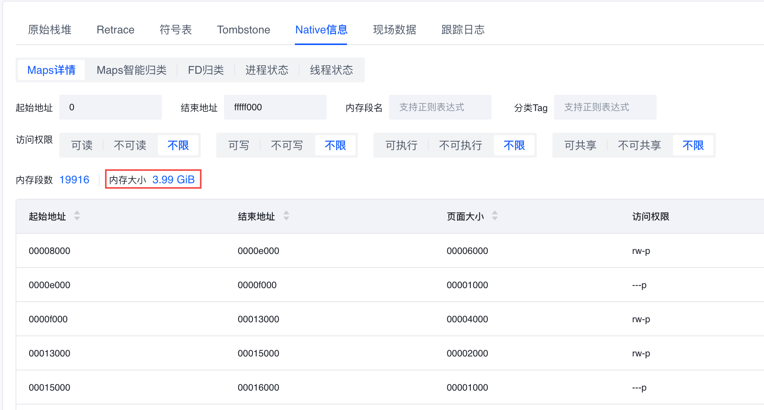764x410 pixels.
Task: Select start address cell 0000f000
Action: pyautogui.click(x=48, y=319)
